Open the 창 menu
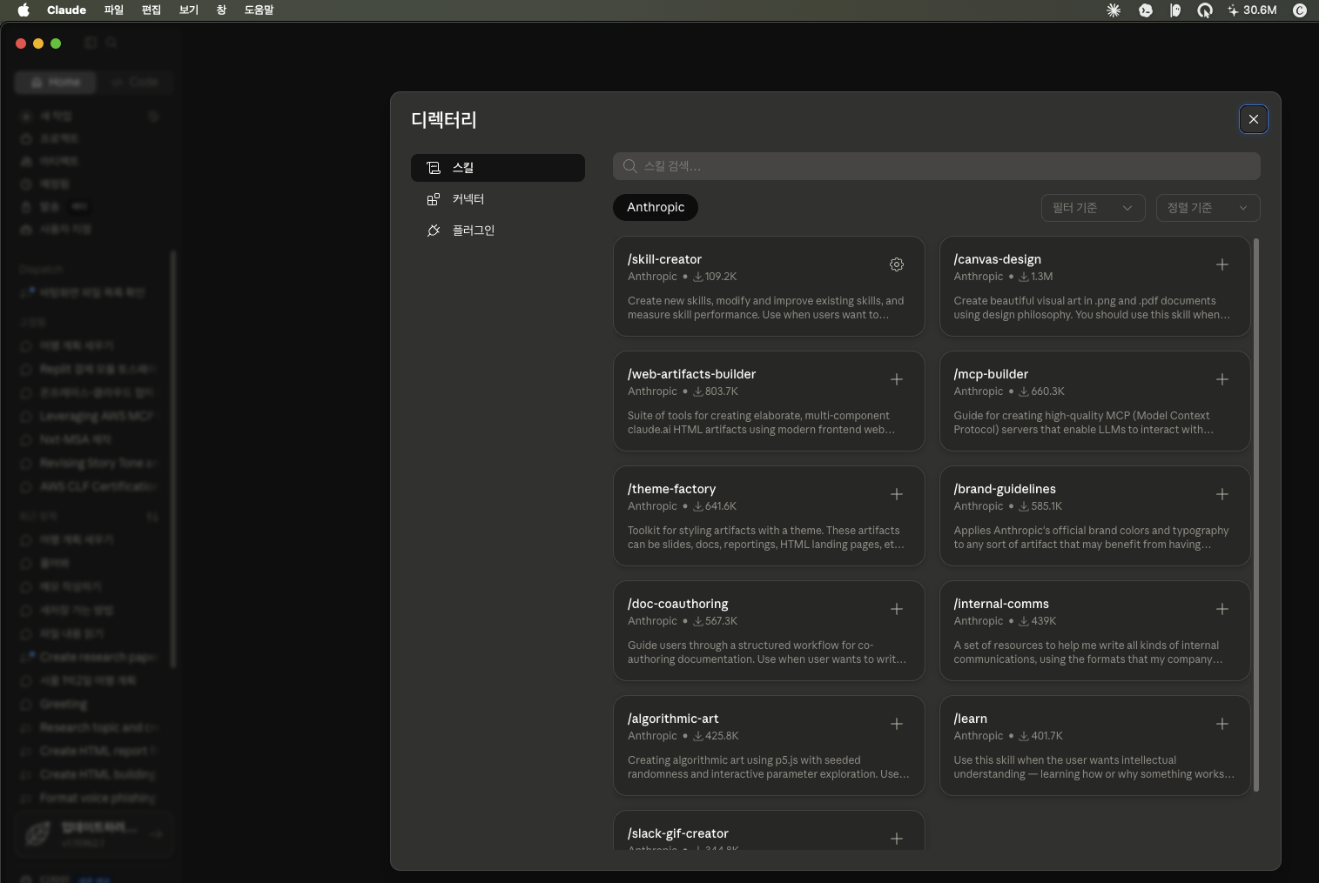 [221, 10]
